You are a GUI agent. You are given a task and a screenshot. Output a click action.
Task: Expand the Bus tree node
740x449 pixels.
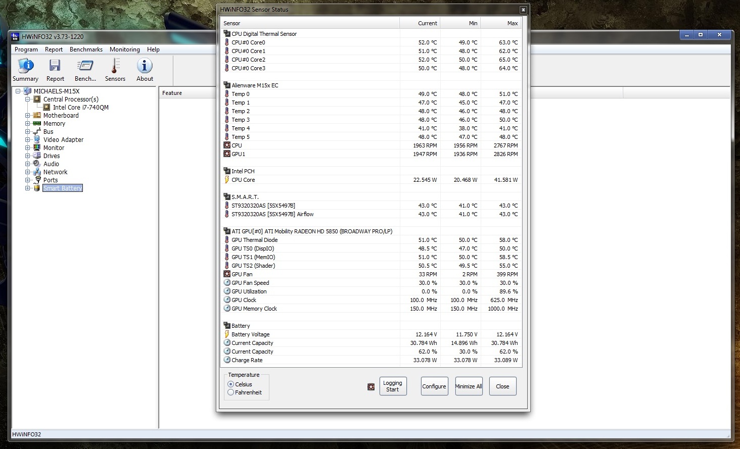tap(28, 132)
